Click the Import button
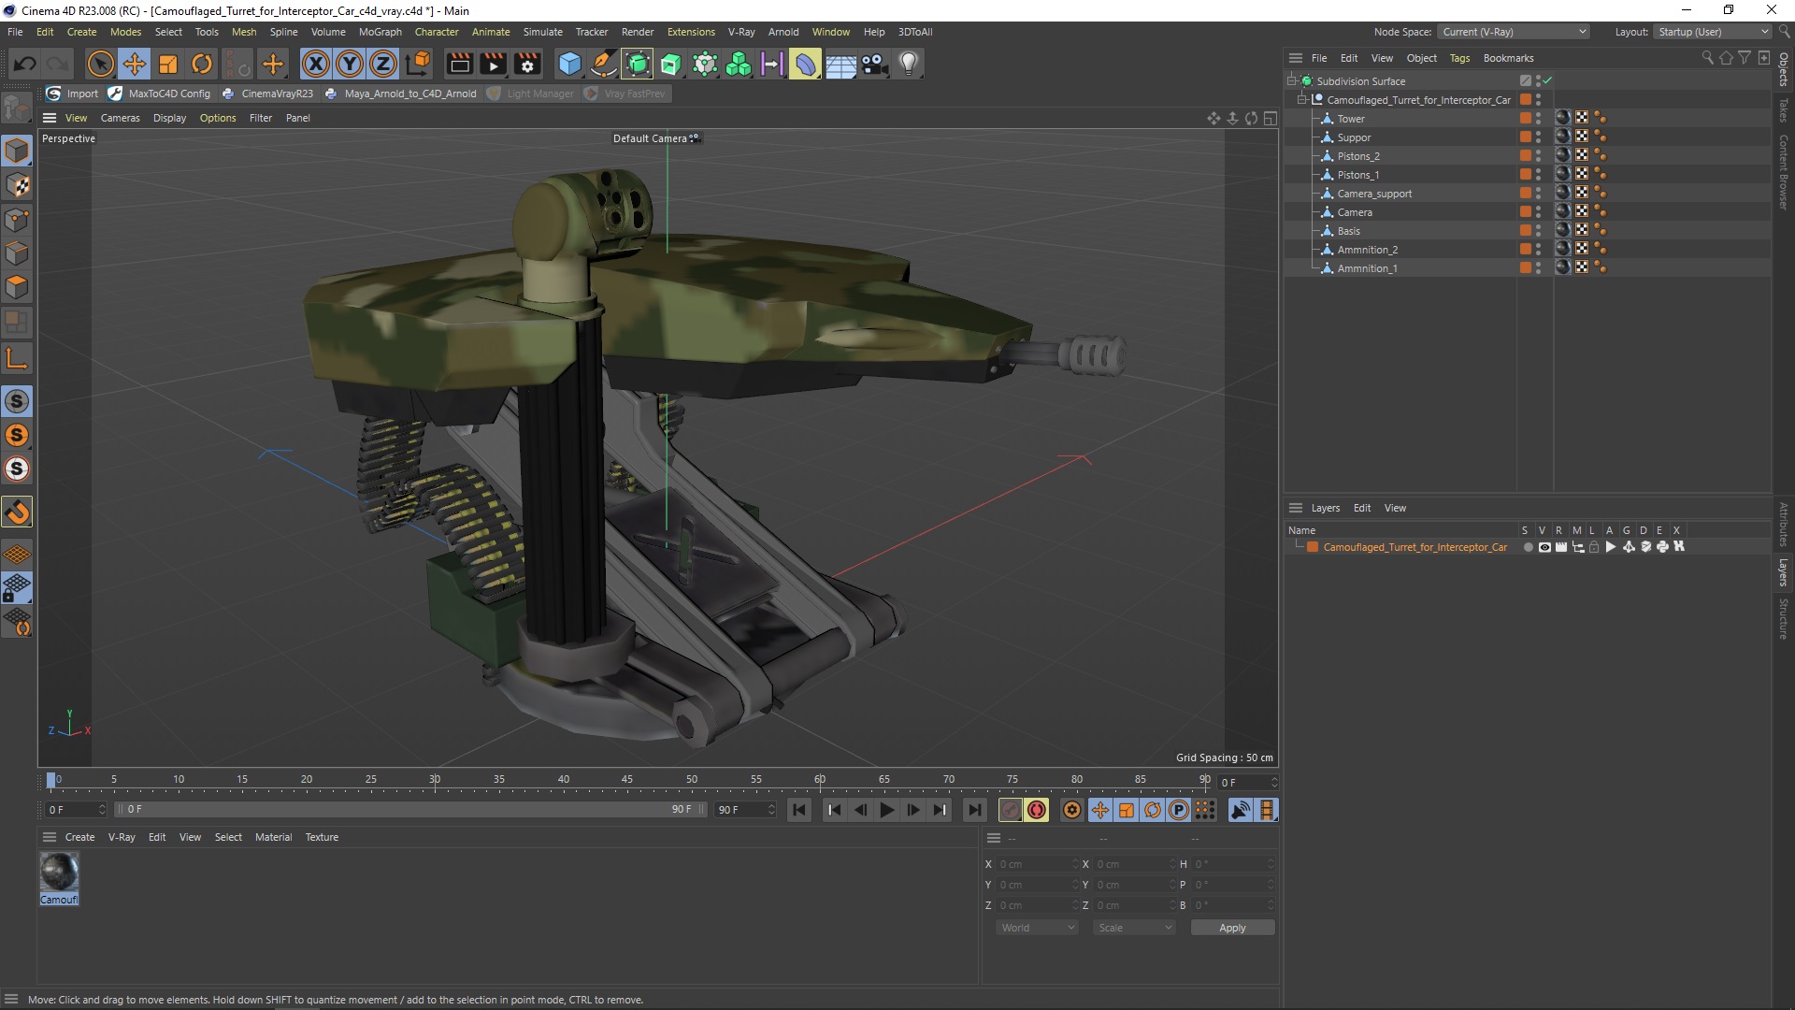 pos(72,94)
